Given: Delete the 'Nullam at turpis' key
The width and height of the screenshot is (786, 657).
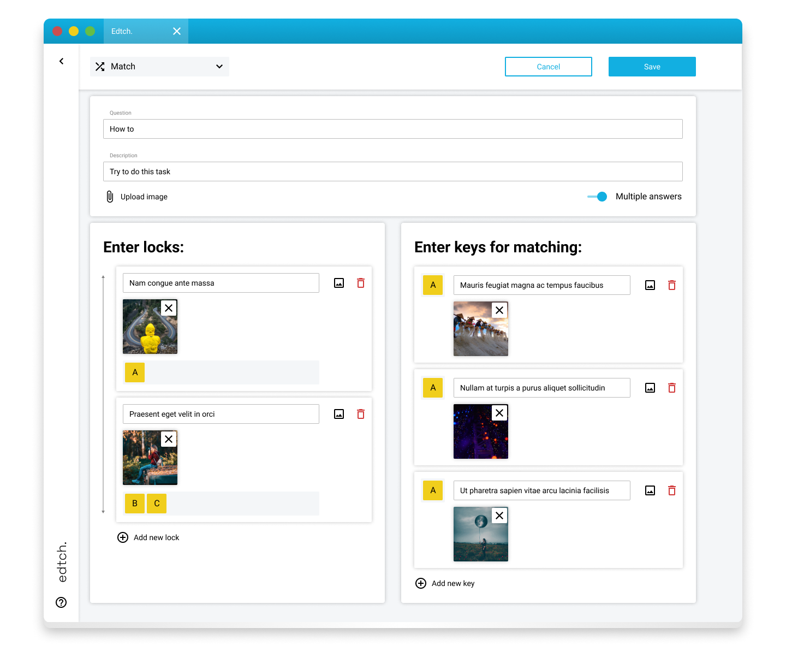Looking at the screenshot, I should coord(672,387).
